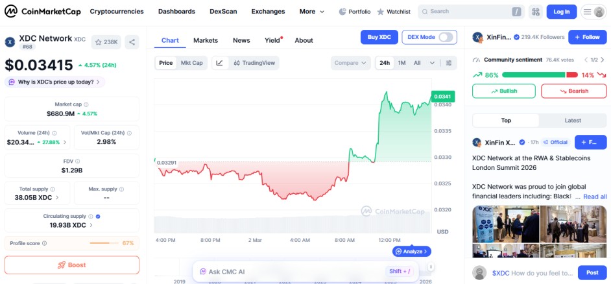Switch feed to Top posts

point(506,121)
